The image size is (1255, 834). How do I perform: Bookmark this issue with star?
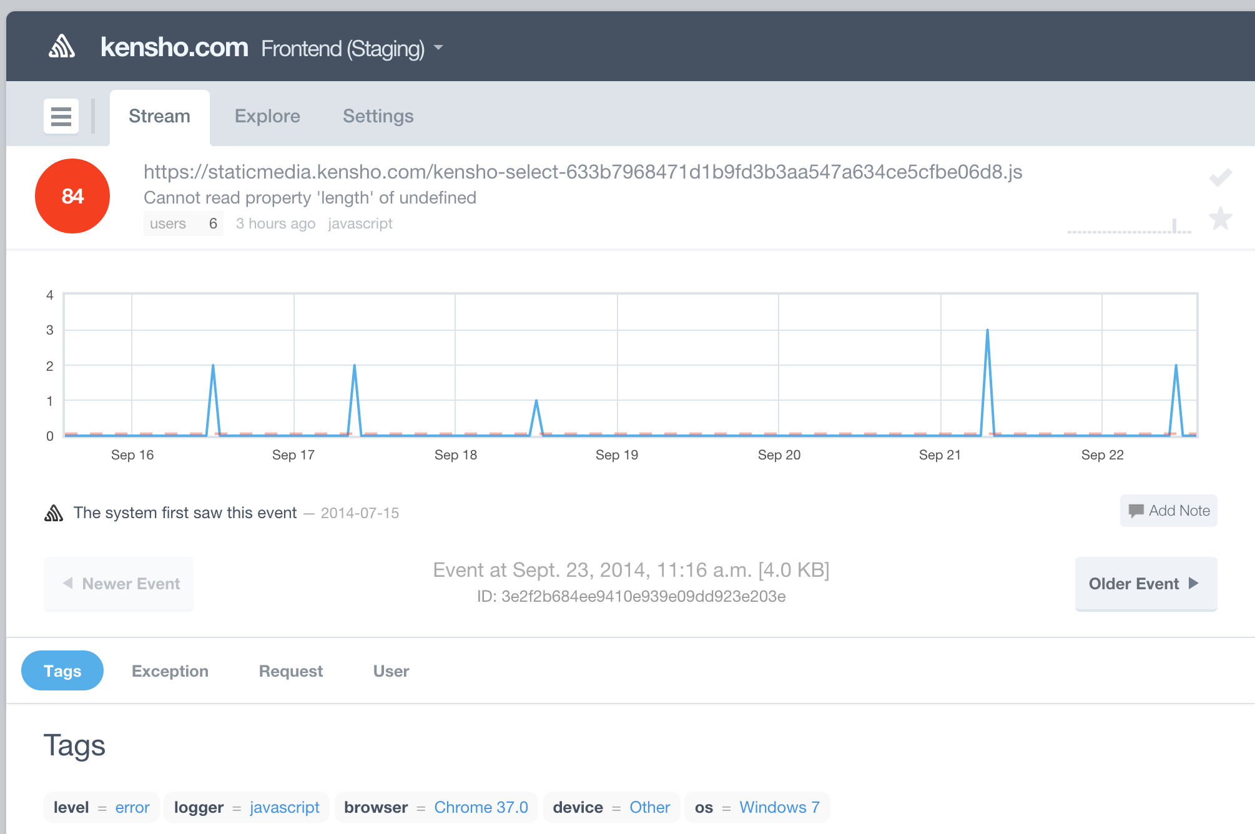point(1220,218)
